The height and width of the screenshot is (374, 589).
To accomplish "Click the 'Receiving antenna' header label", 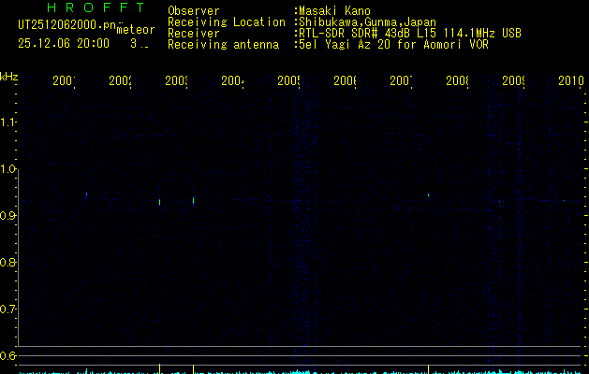I will pos(223,45).
